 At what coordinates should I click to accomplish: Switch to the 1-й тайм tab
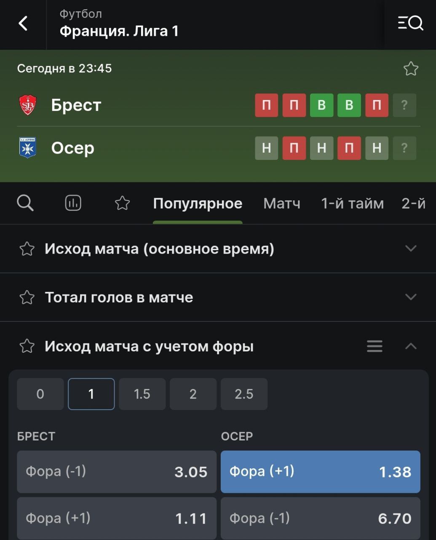(x=353, y=204)
